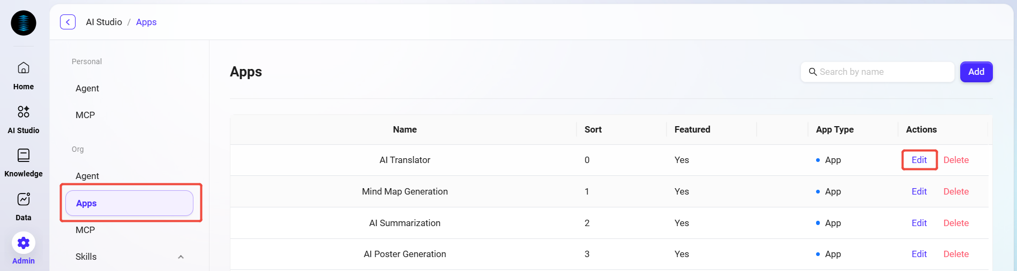Click the search magnifier icon

coord(813,72)
